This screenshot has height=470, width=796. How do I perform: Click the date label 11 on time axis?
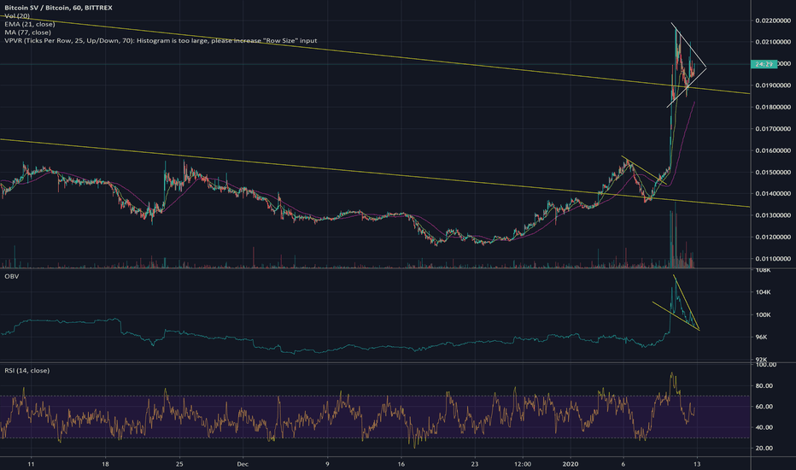pos(31,464)
